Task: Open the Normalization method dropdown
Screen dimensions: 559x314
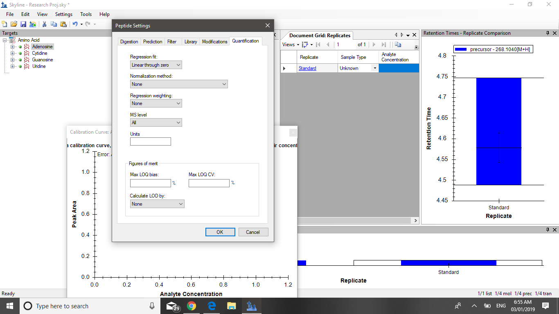Action: [179, 84]
